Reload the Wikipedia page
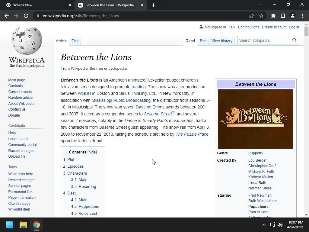 pyautogui.click(x=26, y=16)
